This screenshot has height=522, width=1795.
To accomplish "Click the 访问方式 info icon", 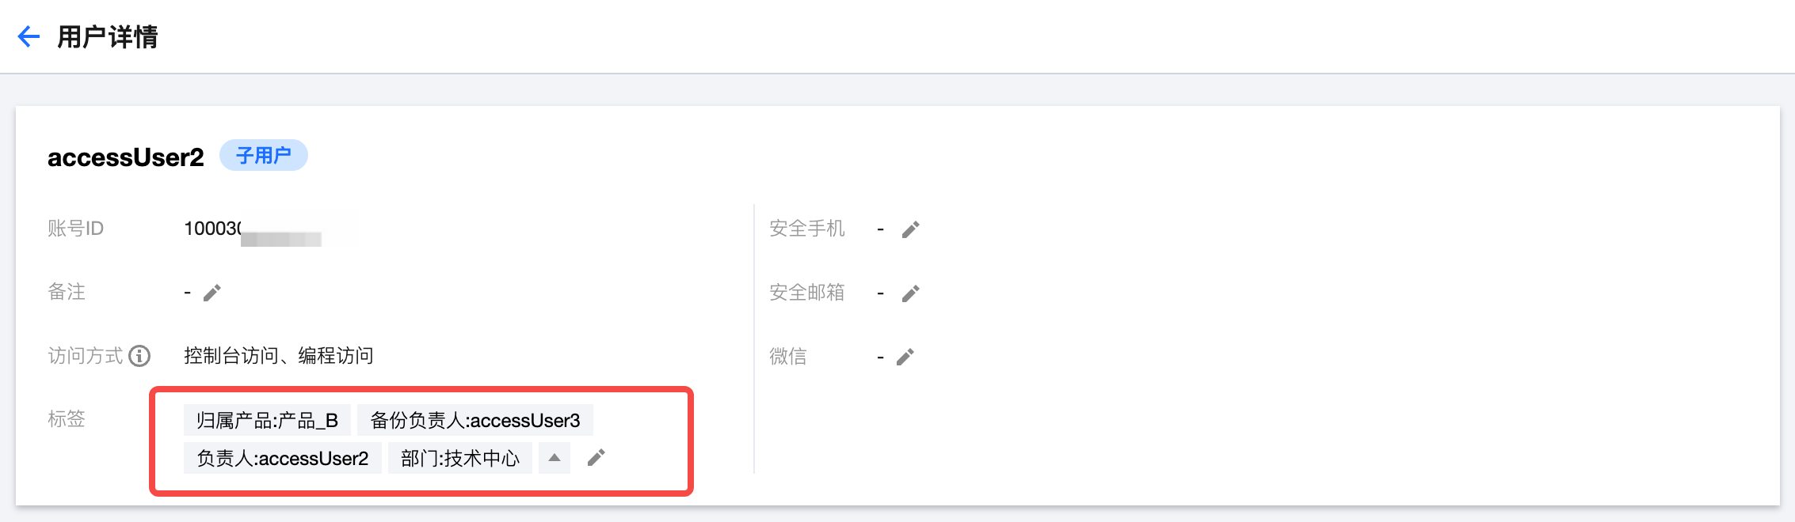I will tap(139, 357).
